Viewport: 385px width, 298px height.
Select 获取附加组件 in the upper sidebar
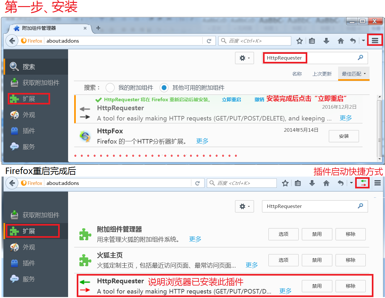(36, 83)
